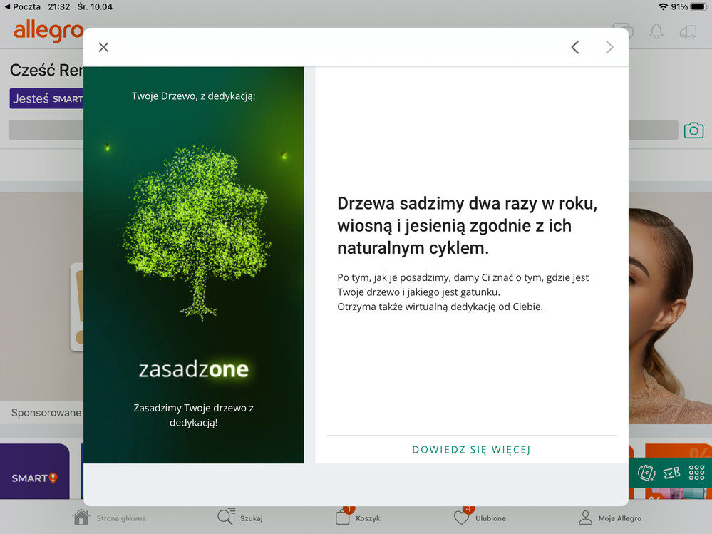712x534 pixels.
Task: Open the DOWIEDZ SIĘ WIĘCEJ link
Action: [471, 450]
